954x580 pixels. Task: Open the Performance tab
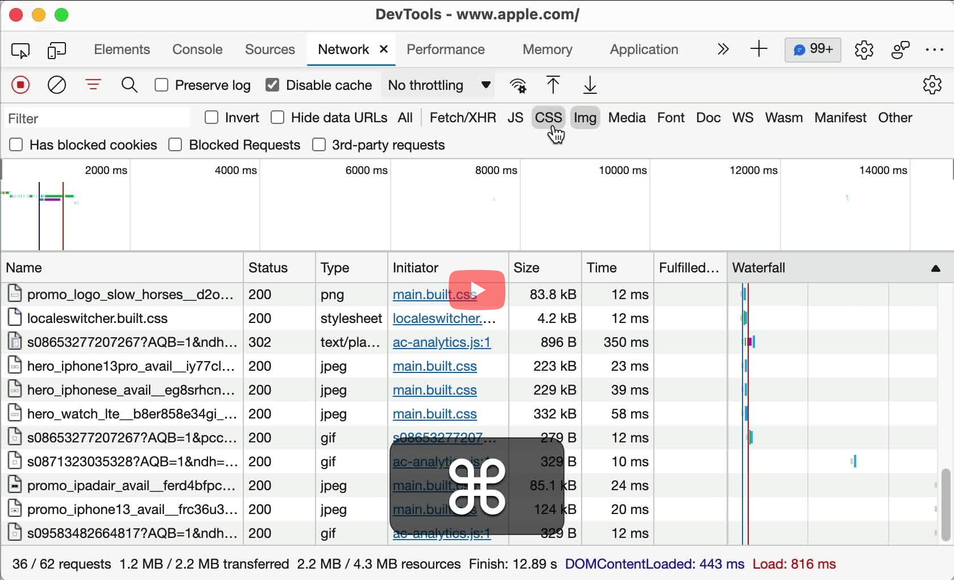click(446, 49)
